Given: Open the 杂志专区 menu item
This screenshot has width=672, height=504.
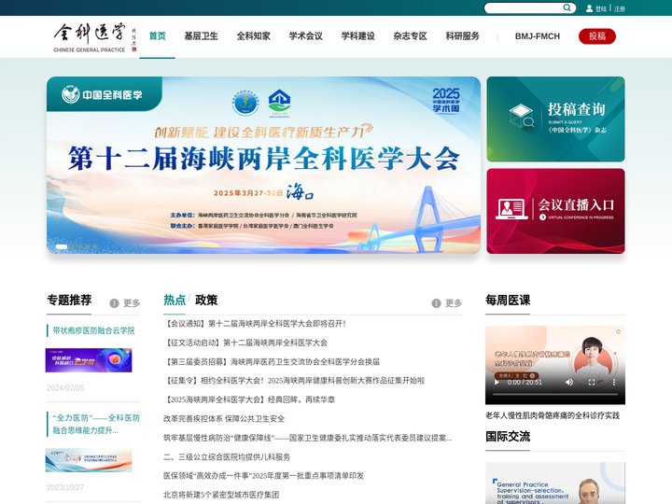Looking at the screenshot, I should [410, 36].
